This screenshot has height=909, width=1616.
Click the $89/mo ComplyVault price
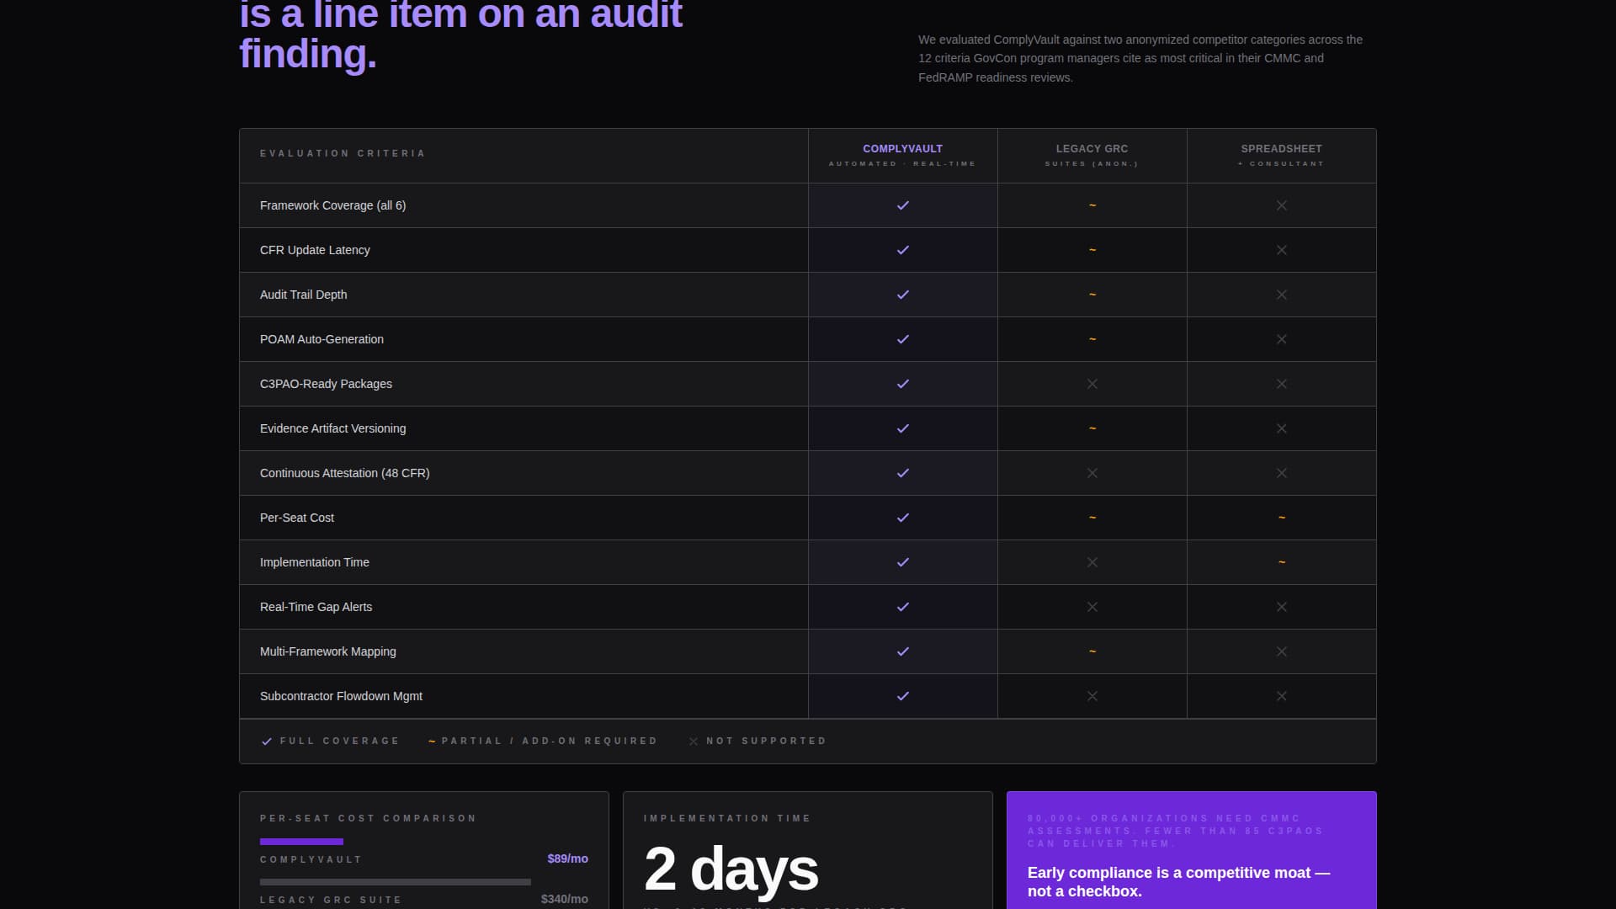567,858
